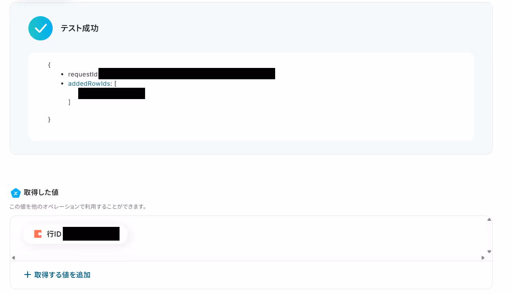Click the requestId key in JSON
The height and width of the screenshot is (294, 511).
coord(83,74)
